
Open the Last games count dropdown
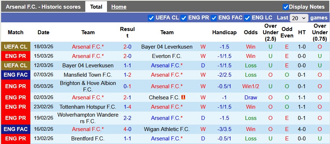(299, 18)
